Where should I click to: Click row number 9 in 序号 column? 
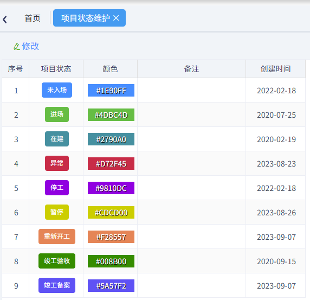[x=16, y=286]
